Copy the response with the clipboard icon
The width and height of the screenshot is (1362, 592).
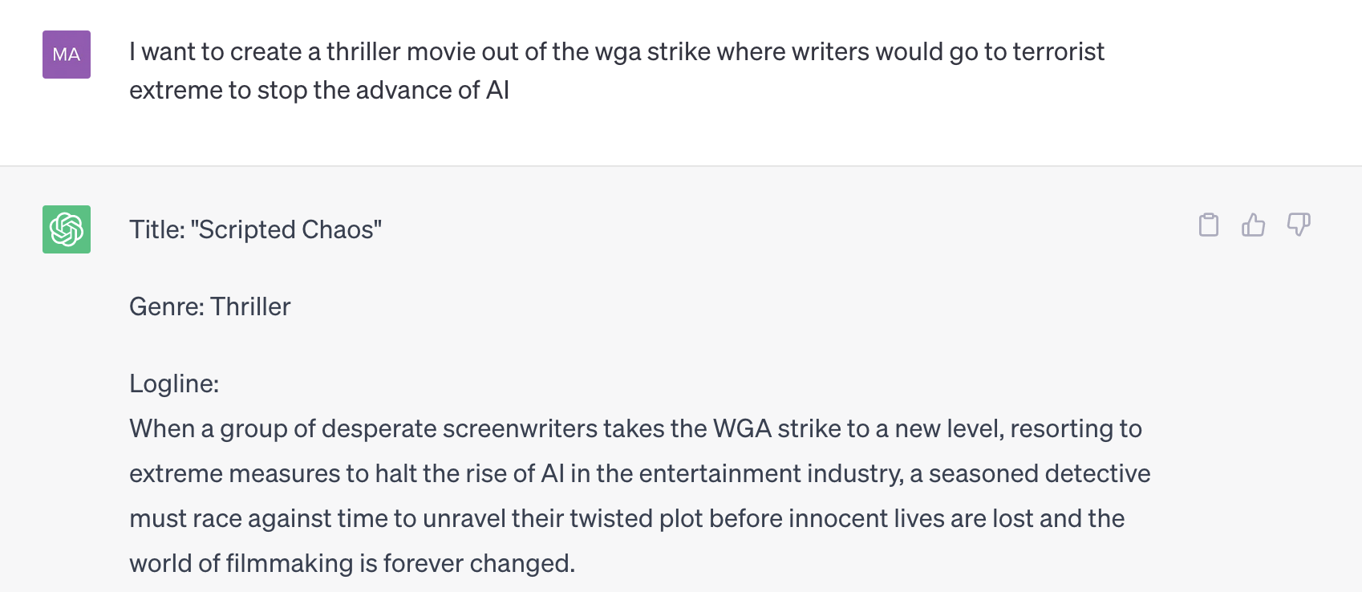(x=1209, y=225)
